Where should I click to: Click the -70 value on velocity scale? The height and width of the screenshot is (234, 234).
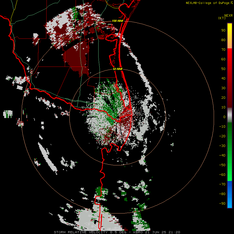click(x=222, y=184)
